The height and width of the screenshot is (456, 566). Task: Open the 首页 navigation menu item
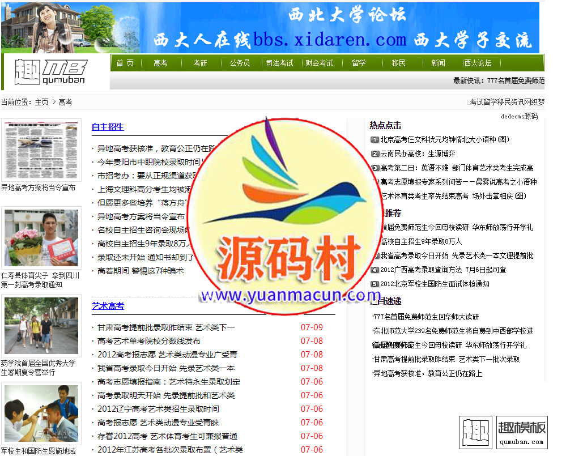coord(125,63)
